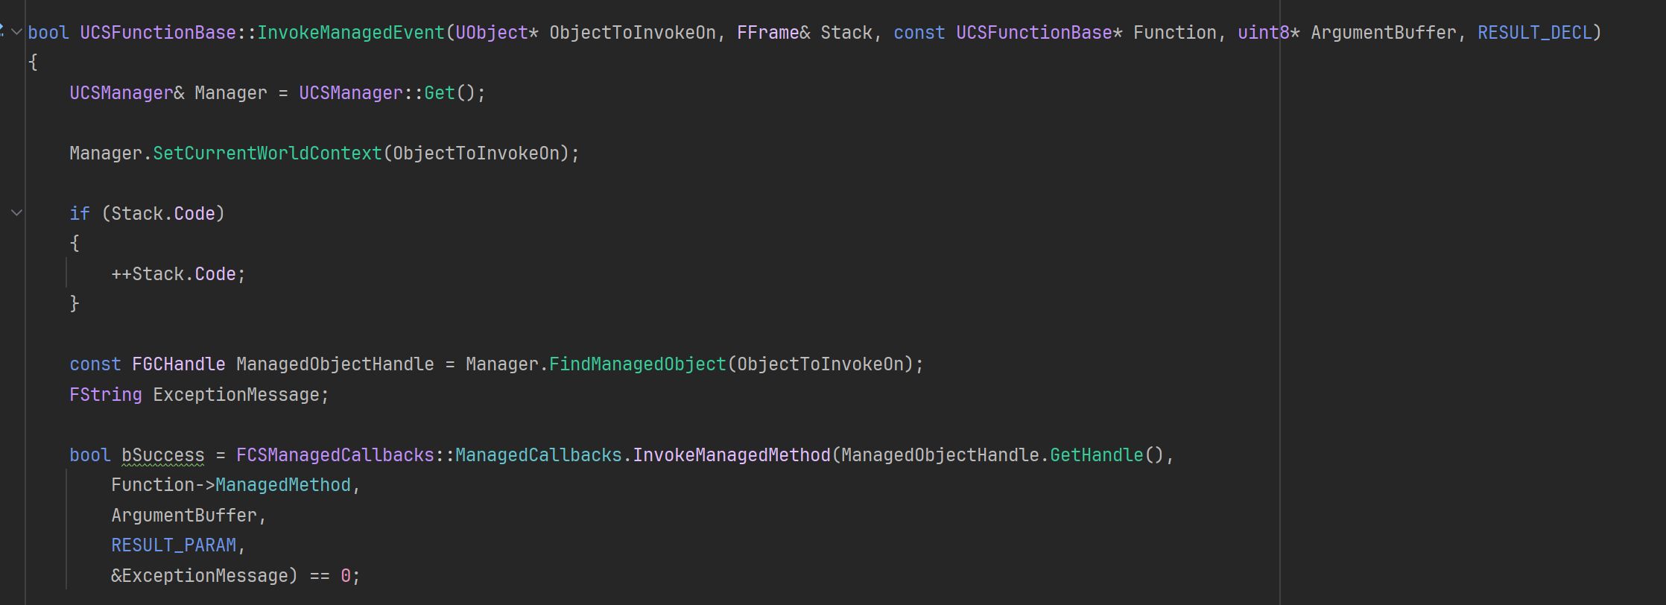Click the ArgumentBuffer argument on its own line
Screen dimensions: 1666x605
click(184, 516)
